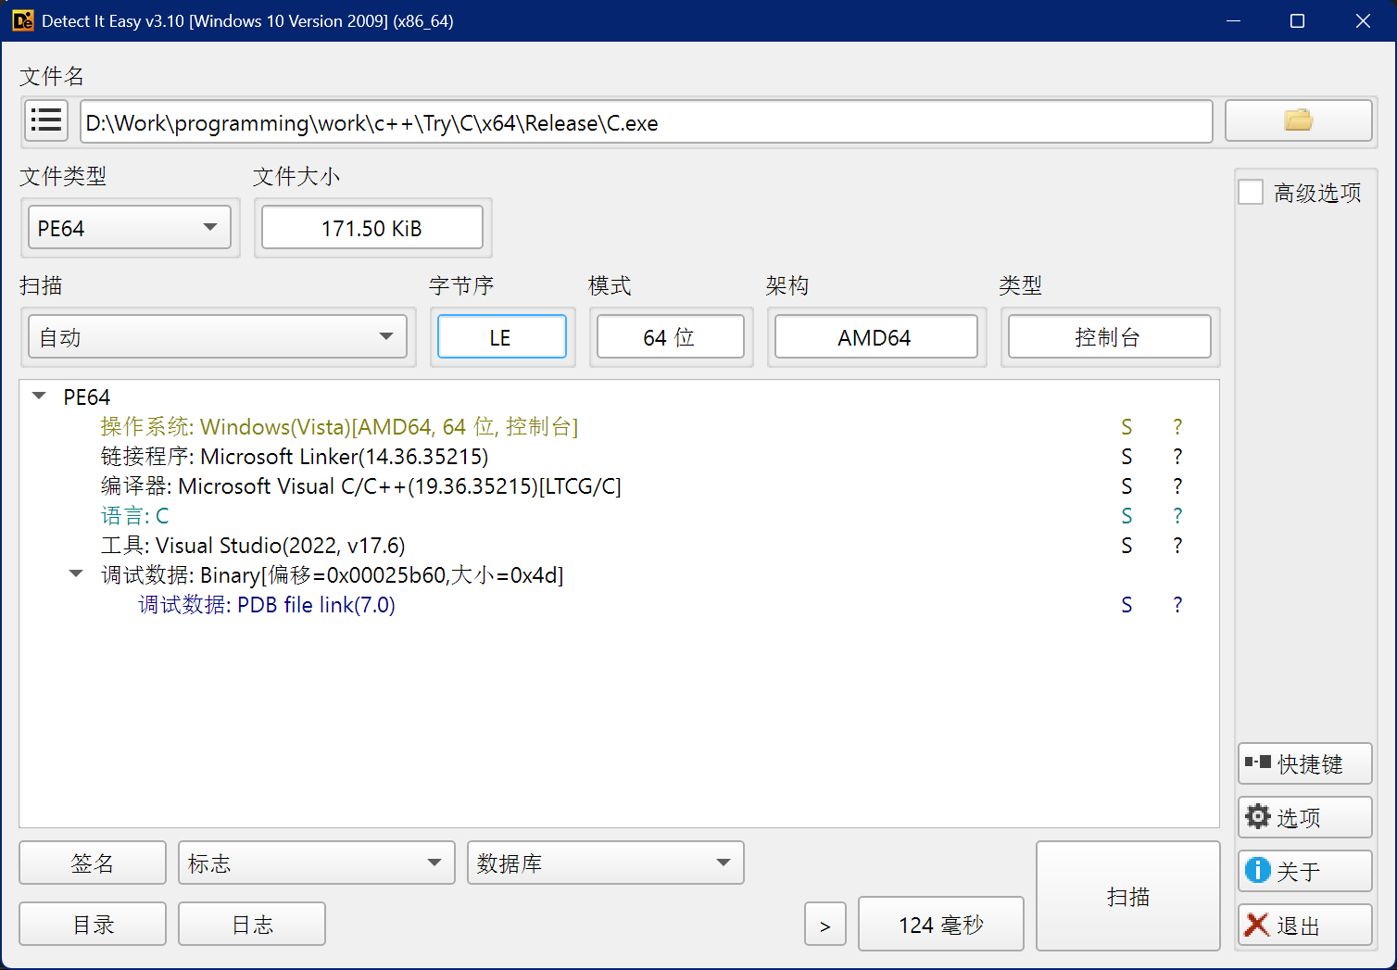The width and height of the screenshot is (1397, 970).
Task: Click S on the 编译器 row
Action: (1126, 485)
